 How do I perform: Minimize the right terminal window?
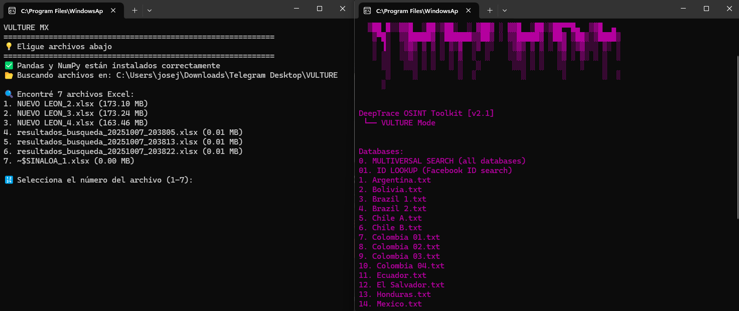pos(683,9)
